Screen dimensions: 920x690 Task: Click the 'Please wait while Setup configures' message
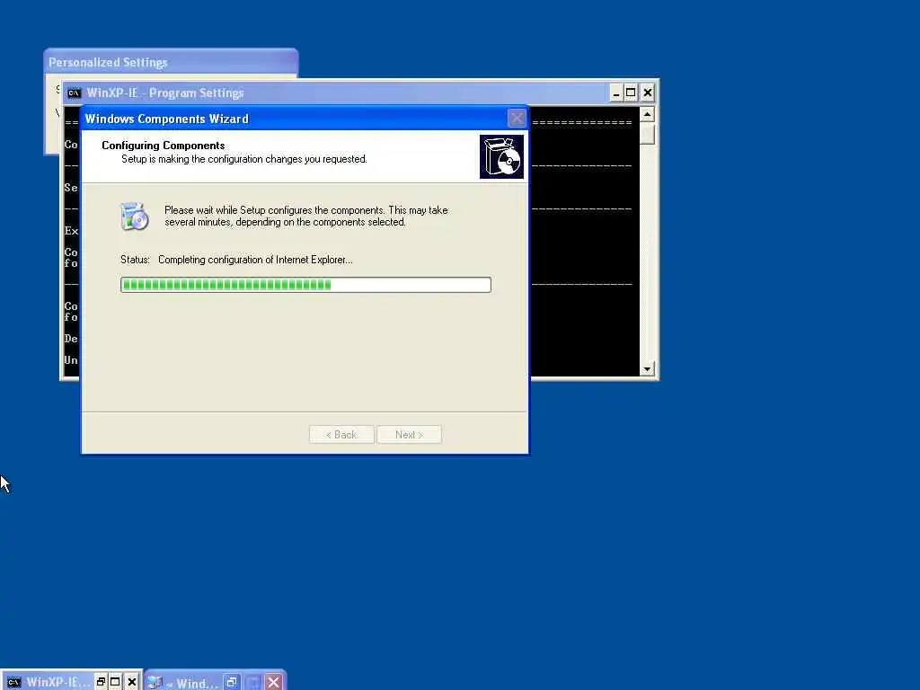click(x=305, y=216)
